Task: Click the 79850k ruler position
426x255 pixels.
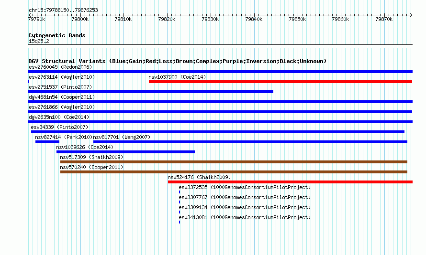Action: tap(297, 19)
